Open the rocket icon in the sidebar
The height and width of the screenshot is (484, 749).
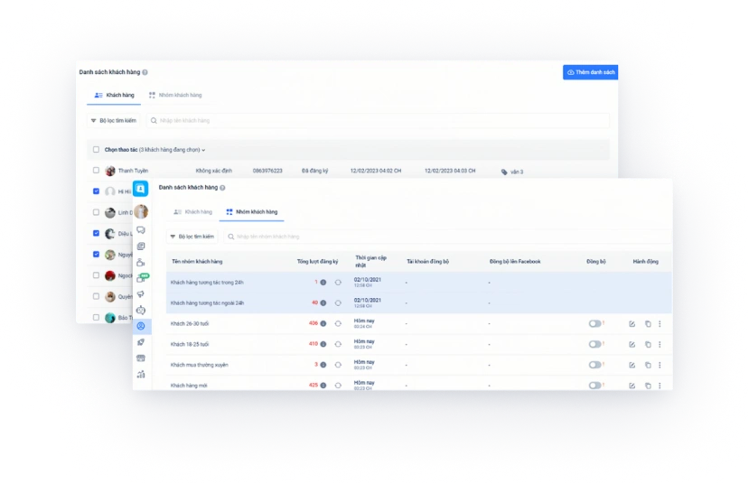click(x=141, y=342)
